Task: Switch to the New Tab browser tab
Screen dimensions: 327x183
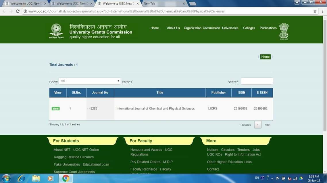Action: click(x=161, y=4)
